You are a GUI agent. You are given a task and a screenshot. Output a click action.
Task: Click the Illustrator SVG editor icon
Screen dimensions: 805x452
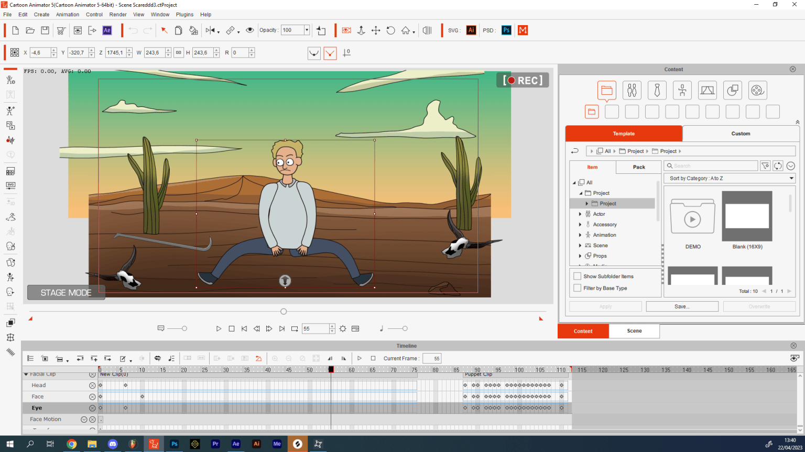point(471,30)
